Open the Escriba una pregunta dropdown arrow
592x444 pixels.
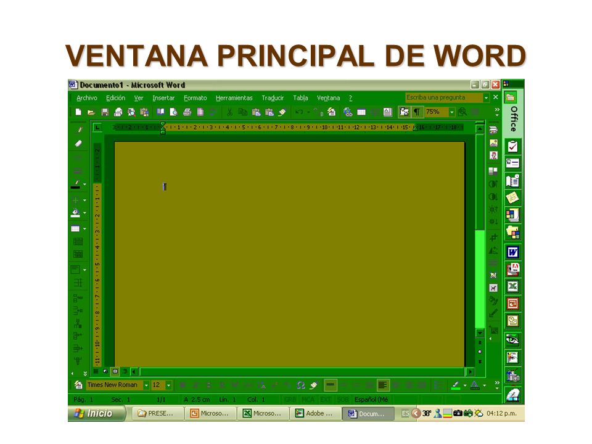486,97
